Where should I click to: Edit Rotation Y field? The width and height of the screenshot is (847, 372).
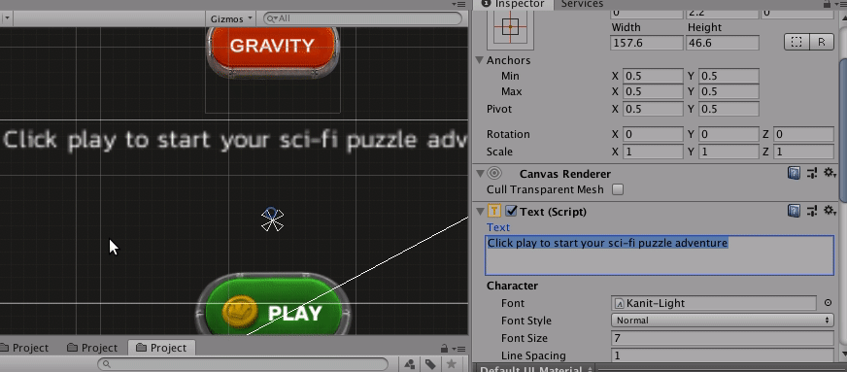[x=728, y=134]
